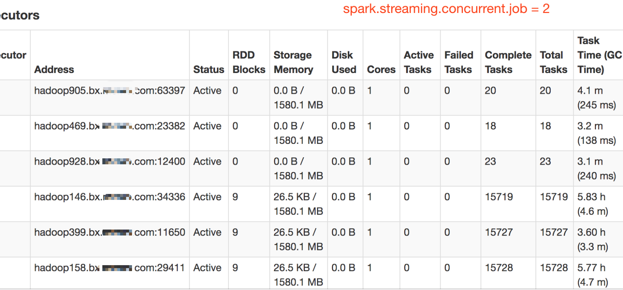Select the hadoop399 executor address cell
This screenshot has width=623, height=290.
click(x=109, y=232)
